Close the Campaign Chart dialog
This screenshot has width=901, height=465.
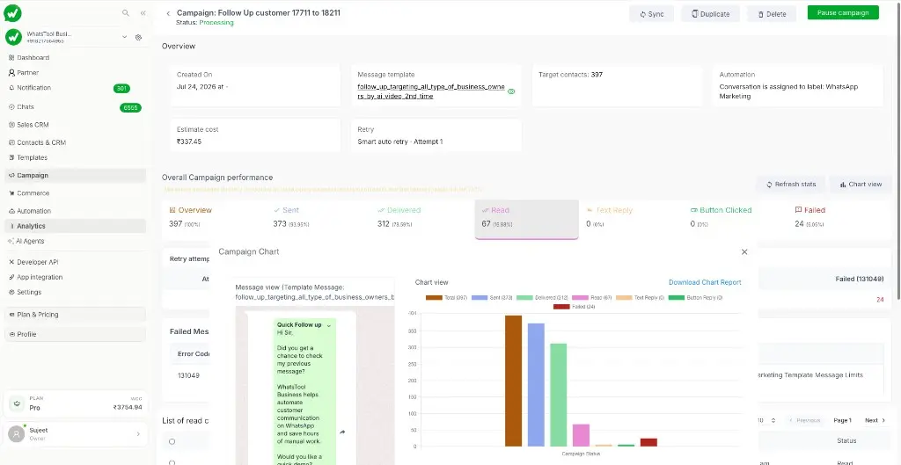(x=744, y=252)
